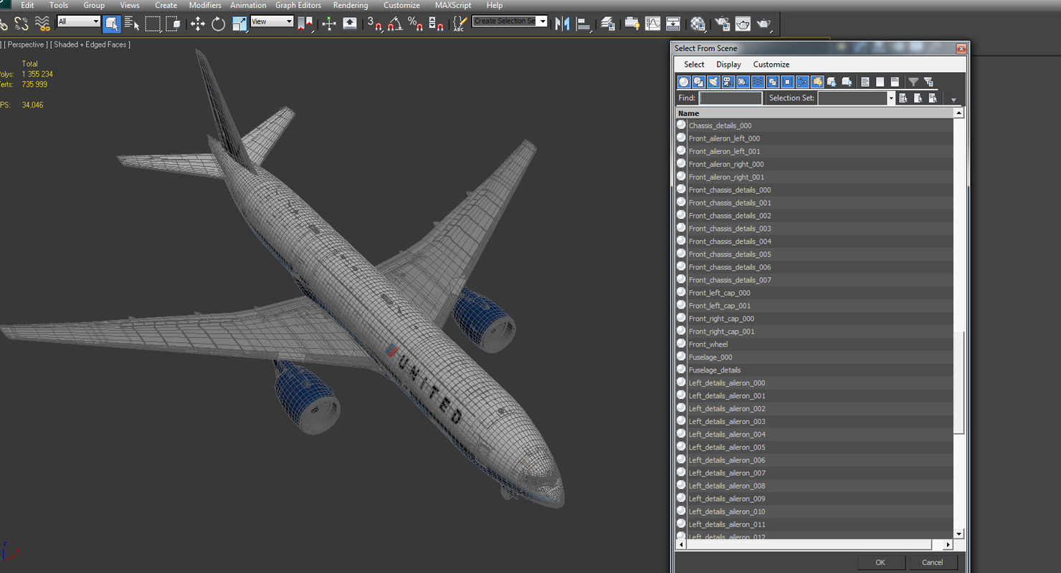Screen dimensions: 1061x573
Task: Click the Render Production teapot icon
Action: pyautogui.click(x=763, y=24)
